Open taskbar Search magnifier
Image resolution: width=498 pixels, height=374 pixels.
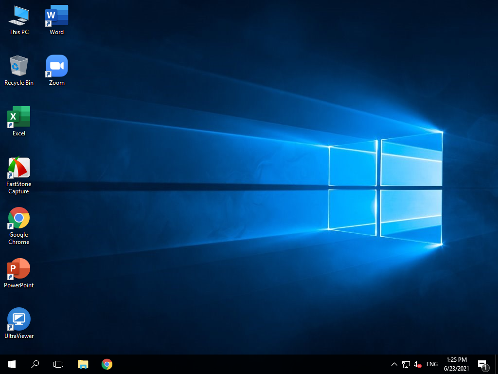[35, 364]
